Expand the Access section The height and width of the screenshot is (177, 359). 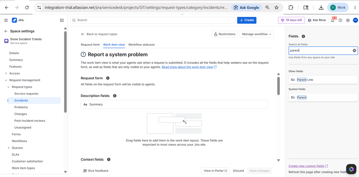(x=6, y=73)
